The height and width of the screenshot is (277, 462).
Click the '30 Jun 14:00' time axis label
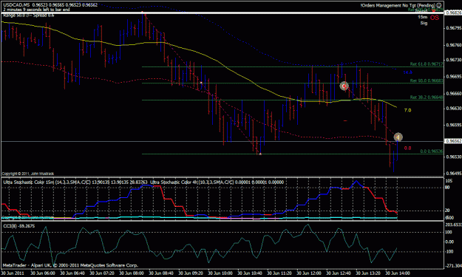tap(398, 273)
